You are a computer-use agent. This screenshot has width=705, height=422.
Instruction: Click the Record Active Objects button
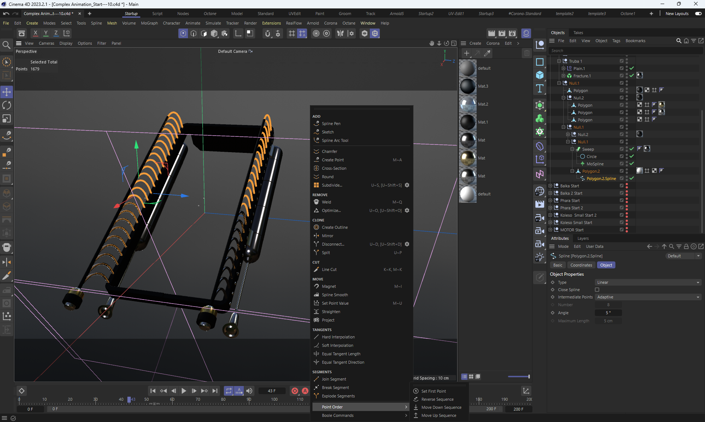(294, 391)
